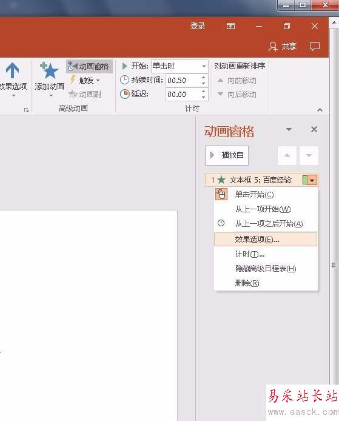Image resolution: width=339 pixels, height=421 pixels.
Task: Close the Animation Pane with its X
Action: [314, 129]
